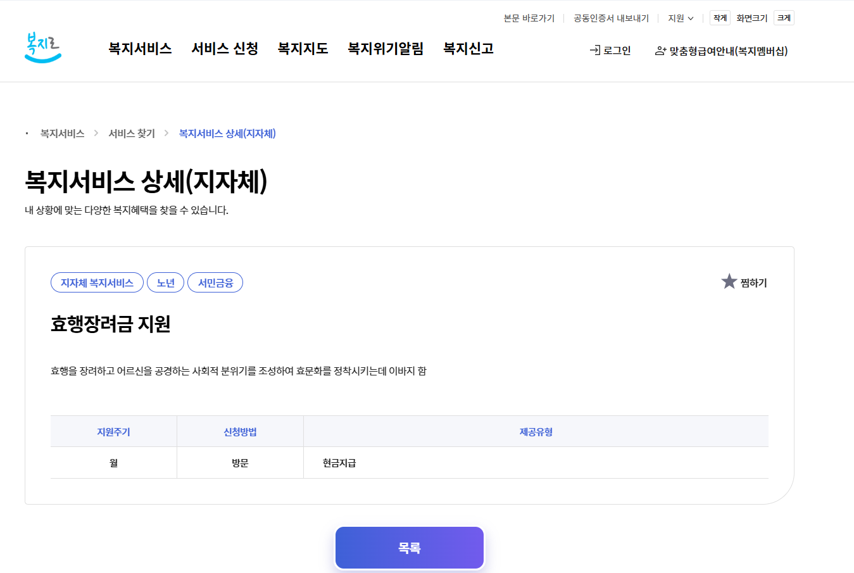Click the 제공유형 column header

click(536, 432)
